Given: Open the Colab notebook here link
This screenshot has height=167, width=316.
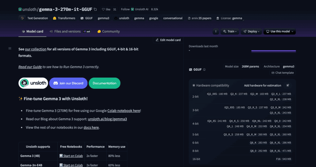Looking at the screenshot, I should pos(124,111).
